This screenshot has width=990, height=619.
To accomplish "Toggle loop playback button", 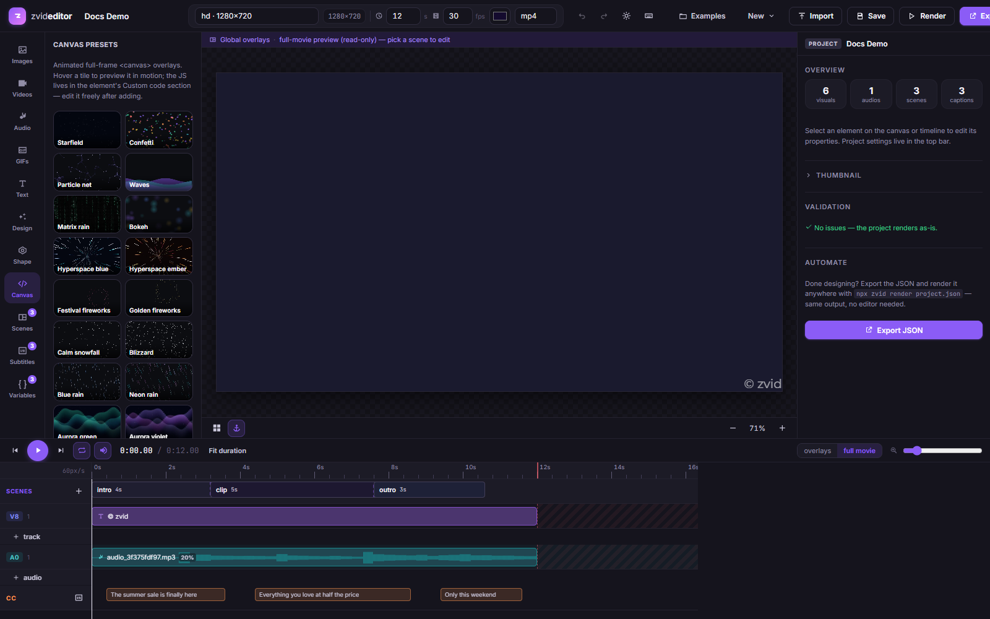I will [x=82, y=451].
